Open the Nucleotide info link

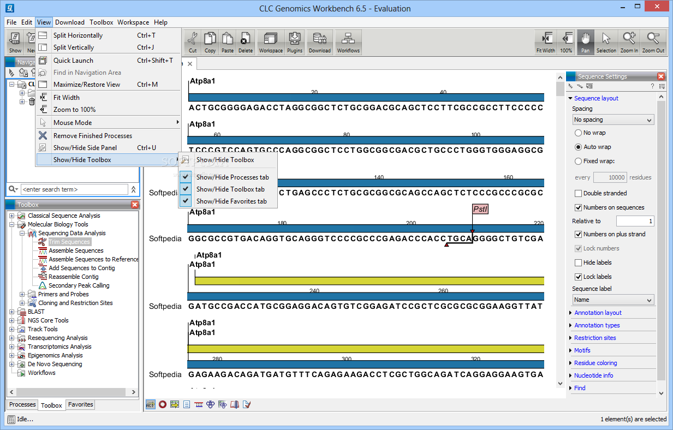[593, 375]
